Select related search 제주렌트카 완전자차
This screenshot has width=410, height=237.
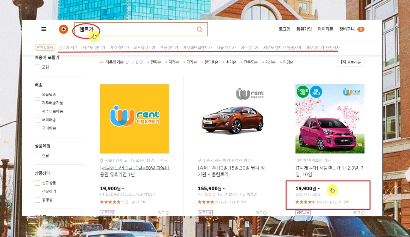(323, 48)
